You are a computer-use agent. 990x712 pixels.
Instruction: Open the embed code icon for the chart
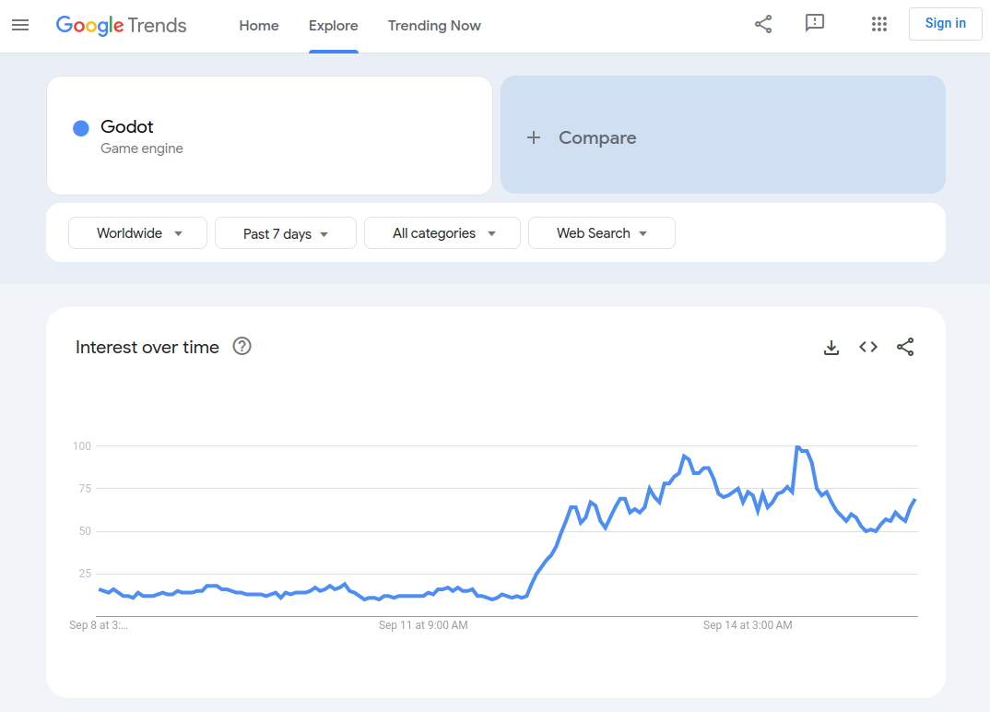tap(868, 347)
